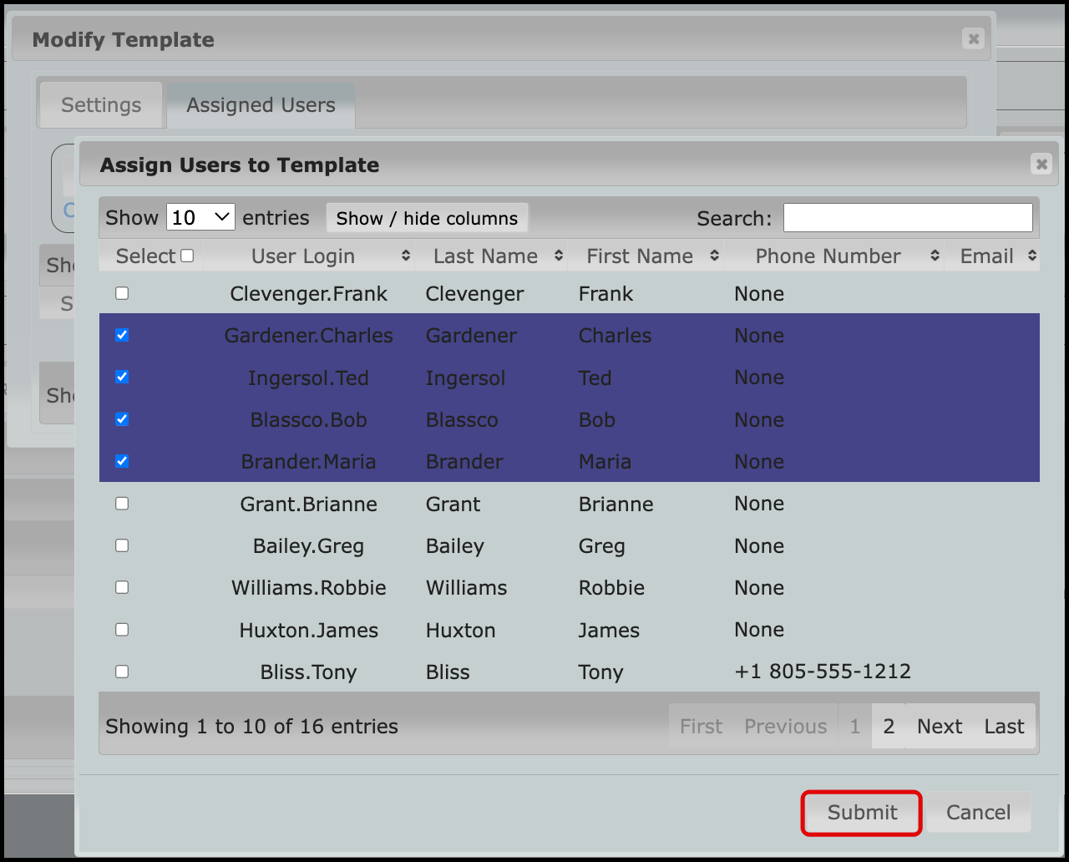Close the Modify Template window
Screen dimensions: 1069x862
tap(972, 38)
